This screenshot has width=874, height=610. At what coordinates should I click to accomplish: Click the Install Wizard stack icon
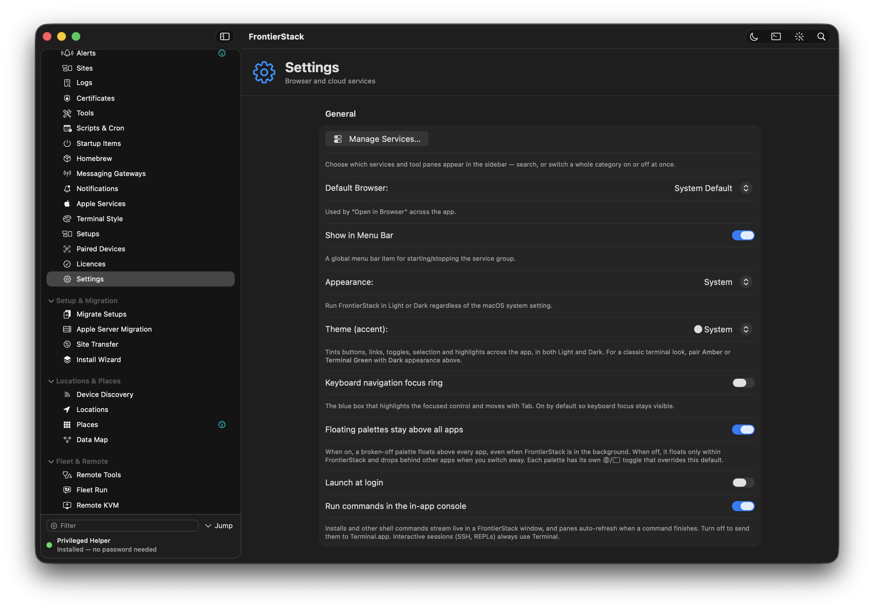(x=67, y=360)
